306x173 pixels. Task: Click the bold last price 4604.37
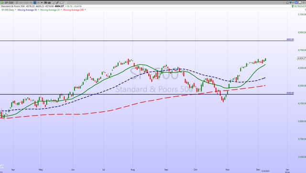[59, 6]
